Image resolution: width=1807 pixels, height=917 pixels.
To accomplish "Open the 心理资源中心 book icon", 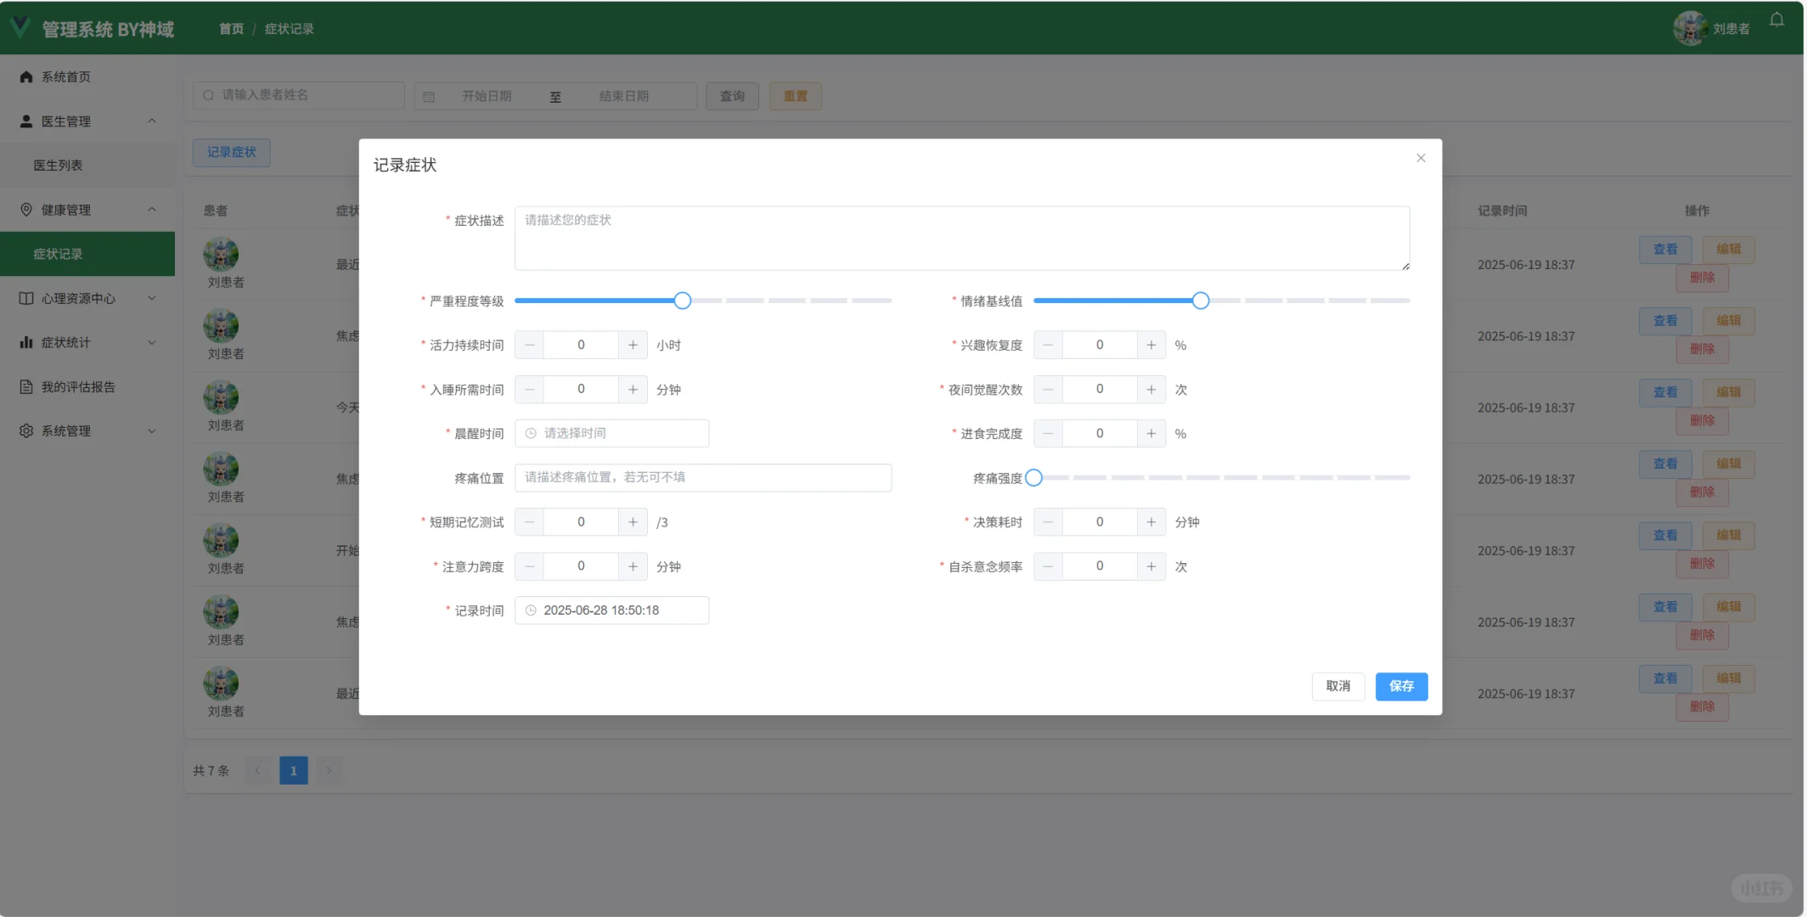I will 25,298.
